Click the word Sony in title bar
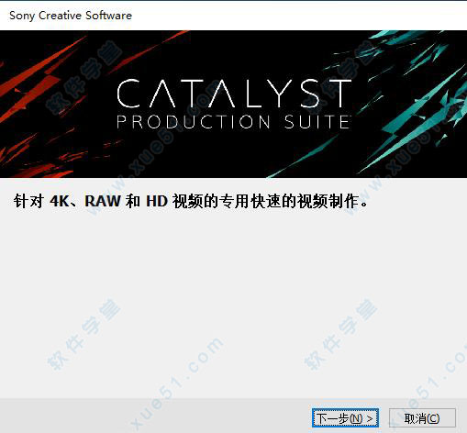 coord(22,16)
